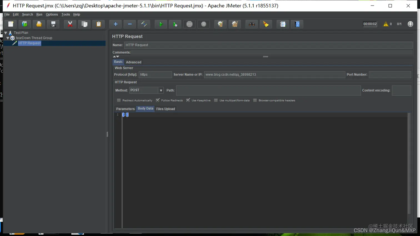The height and width of the screenshot is (236, 420).
Task: Click the Clear results broom icon
Action: pyautogui.click(x=220, y=24)
